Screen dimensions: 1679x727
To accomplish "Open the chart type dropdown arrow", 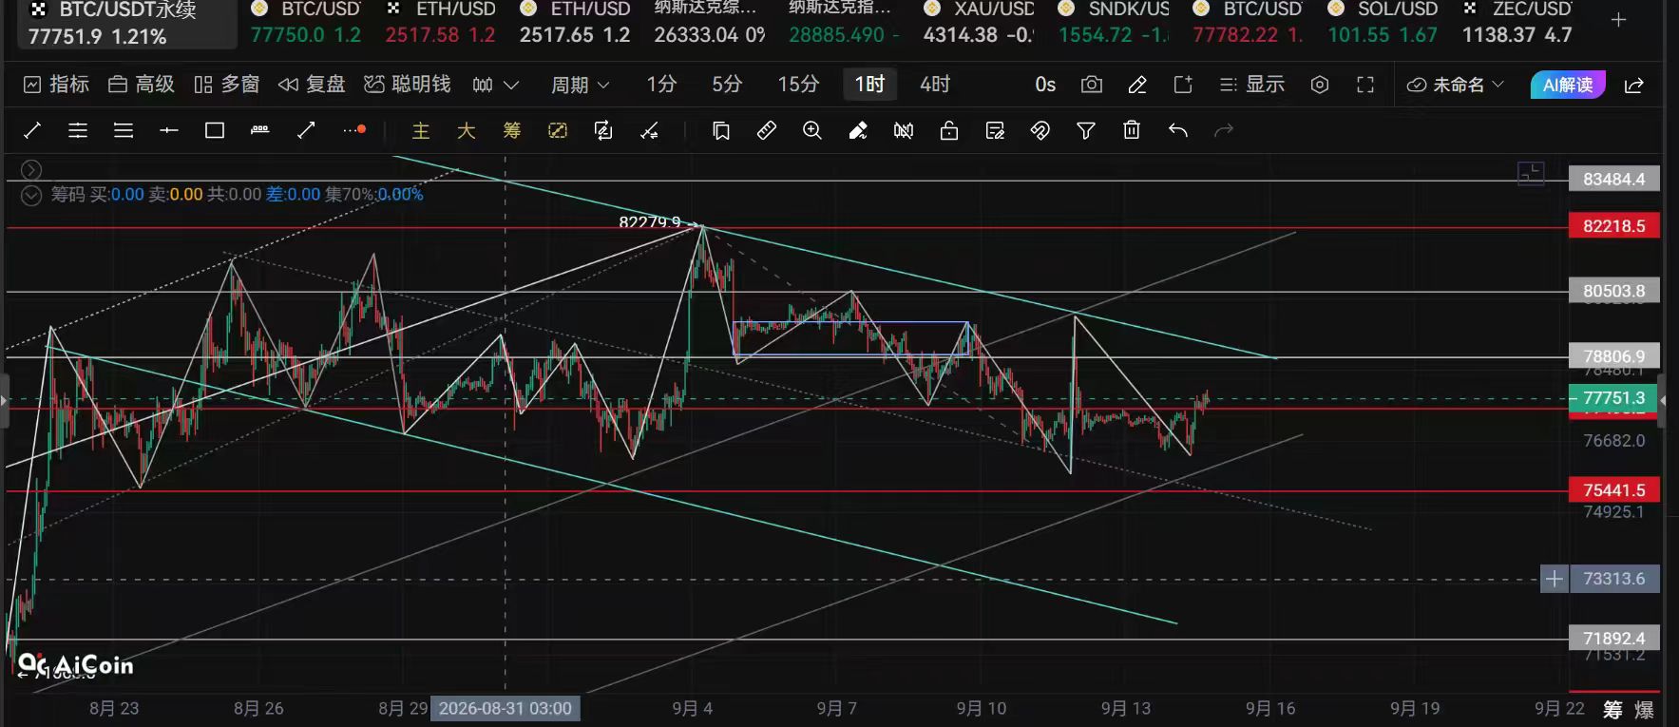I will point(511,85).
